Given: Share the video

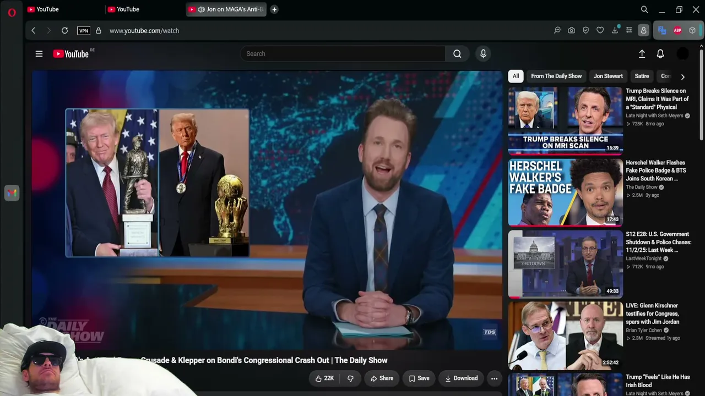Looking at the screenshot, I should (x=382, y=378).
